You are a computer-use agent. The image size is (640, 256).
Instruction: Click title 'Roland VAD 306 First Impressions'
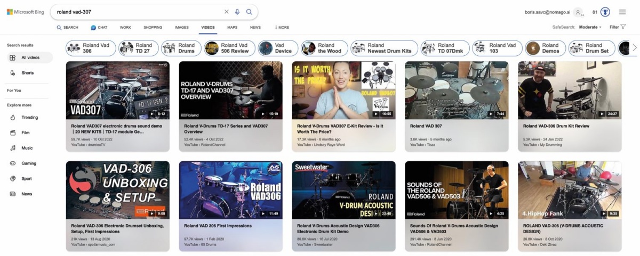pyautogui.click(x=218, y=226)
